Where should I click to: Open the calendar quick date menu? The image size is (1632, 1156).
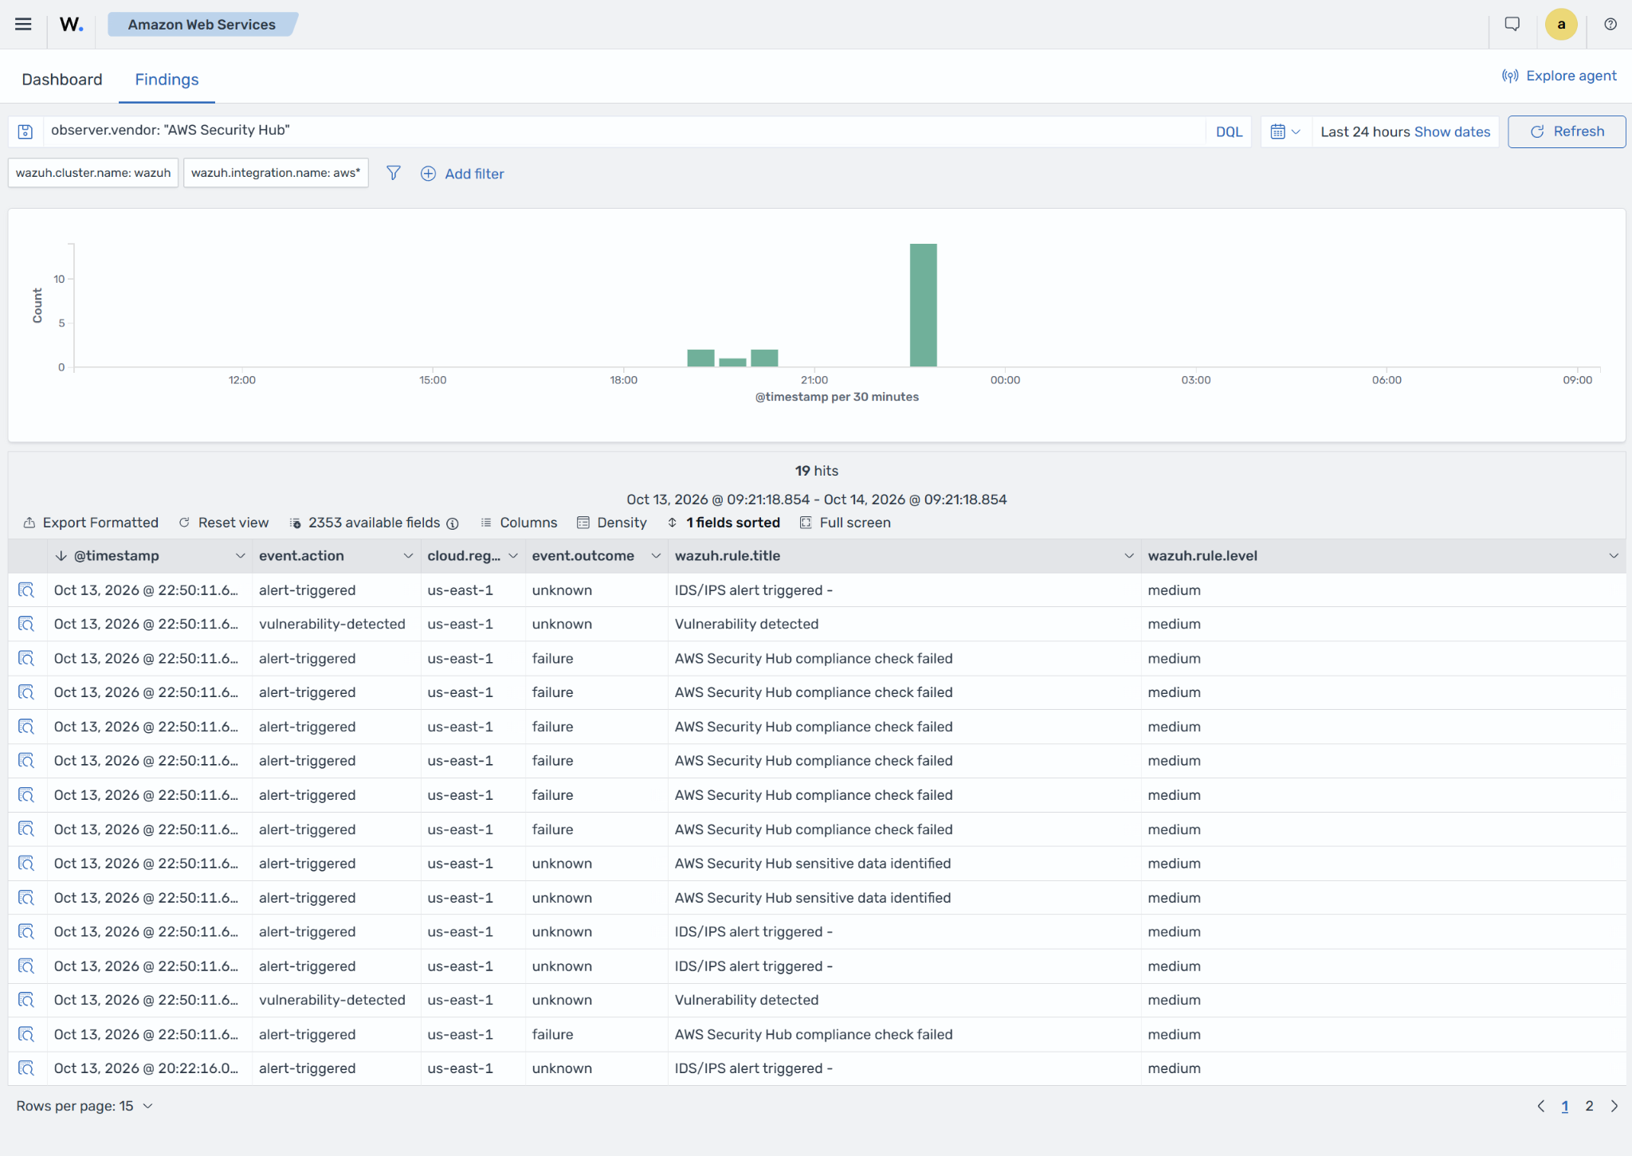[x=1285, y=131]
